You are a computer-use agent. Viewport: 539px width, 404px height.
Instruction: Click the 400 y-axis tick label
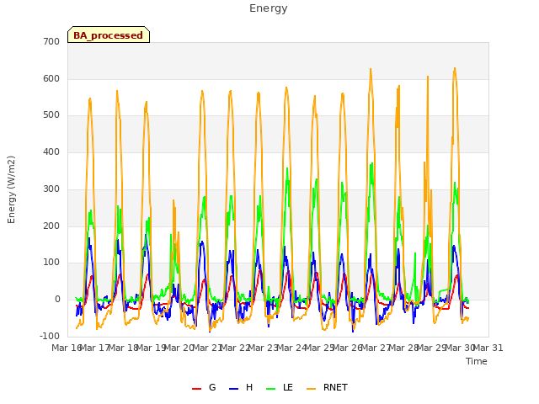[x=51, y=151]
